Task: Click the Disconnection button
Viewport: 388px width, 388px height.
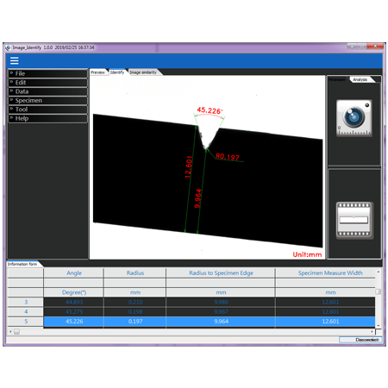Action: point(360,340)
